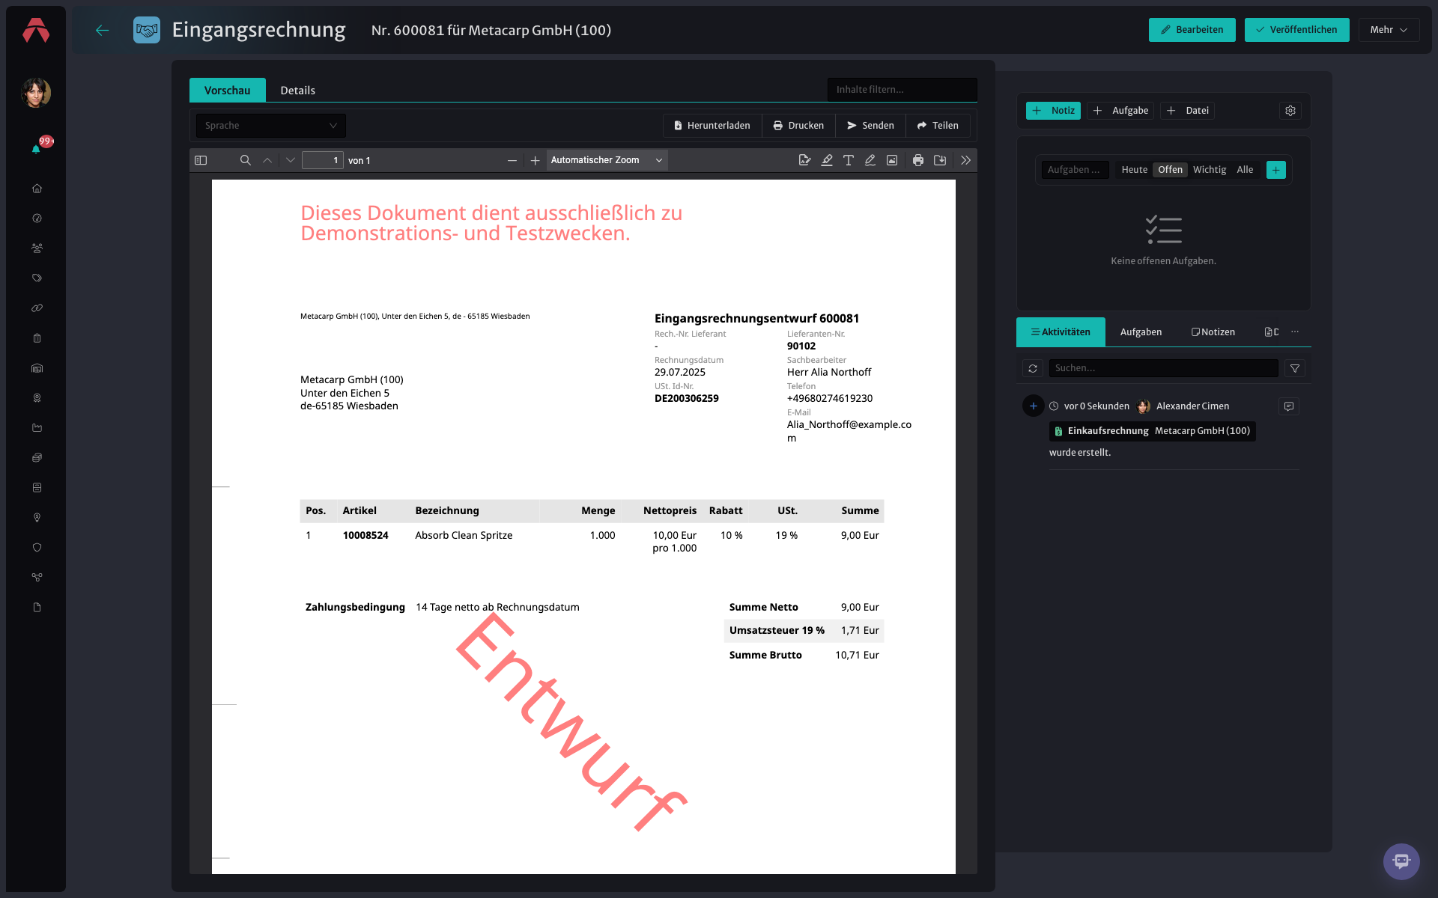Add a new Aufgabe

pyautogui.click(x=1120, y=111)
